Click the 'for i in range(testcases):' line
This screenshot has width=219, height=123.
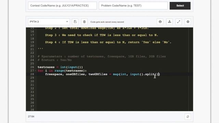(x=62, y=71)
